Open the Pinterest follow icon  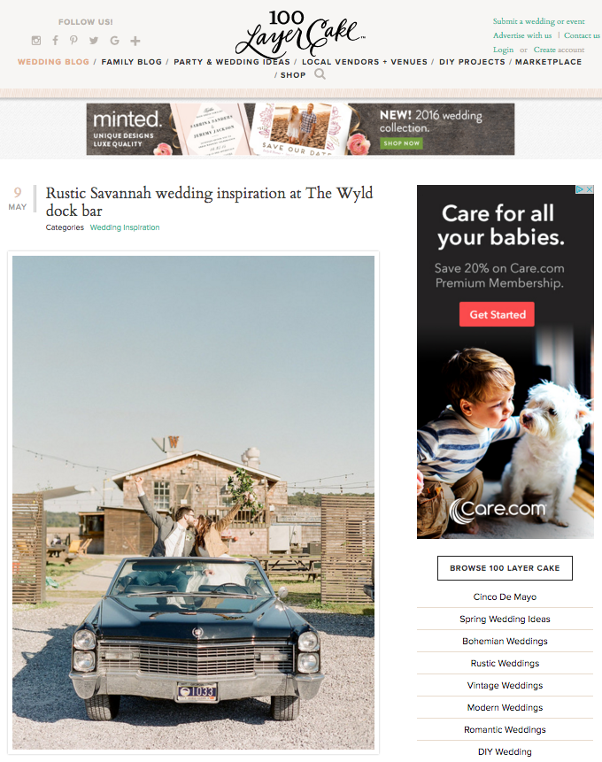tap(73, 41)
